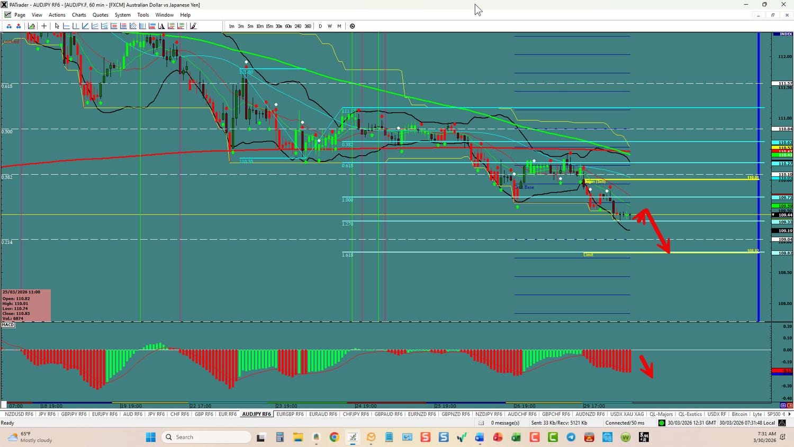Switch to the EURGBP RF6 tab

point(290,414)
